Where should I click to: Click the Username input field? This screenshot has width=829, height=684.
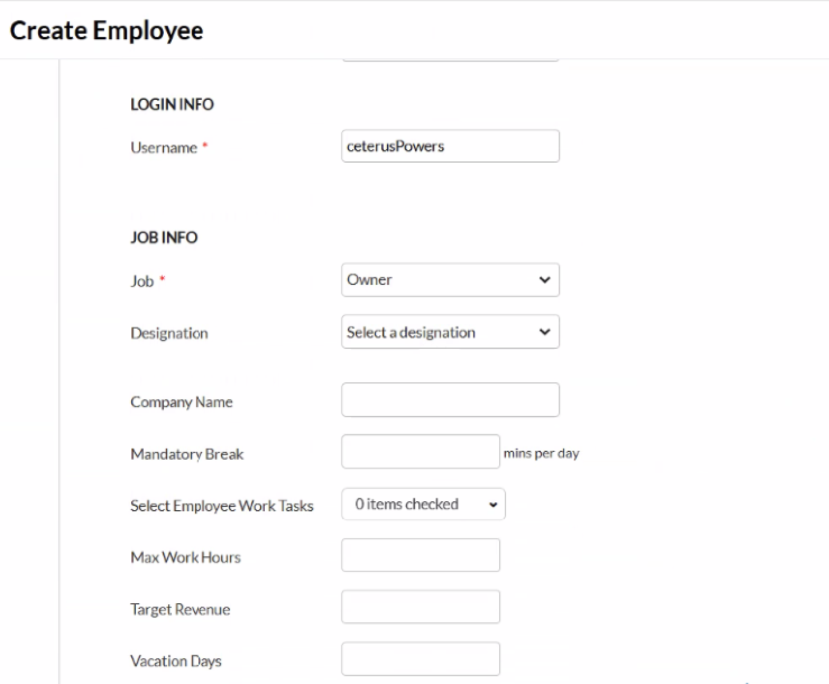coord(450,146)
